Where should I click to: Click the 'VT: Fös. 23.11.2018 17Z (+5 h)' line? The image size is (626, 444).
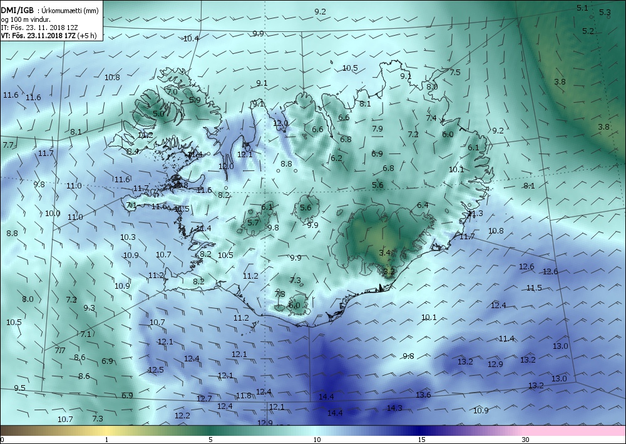(49, 36)
